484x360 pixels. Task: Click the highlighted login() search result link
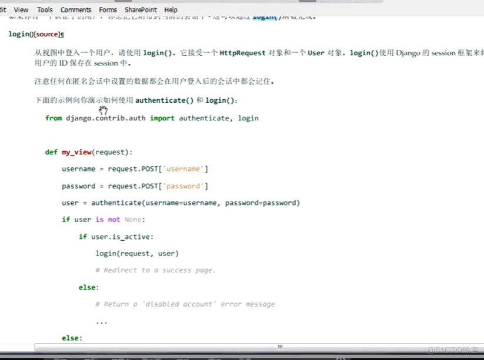pyautogui.click(x=264, y=17)
